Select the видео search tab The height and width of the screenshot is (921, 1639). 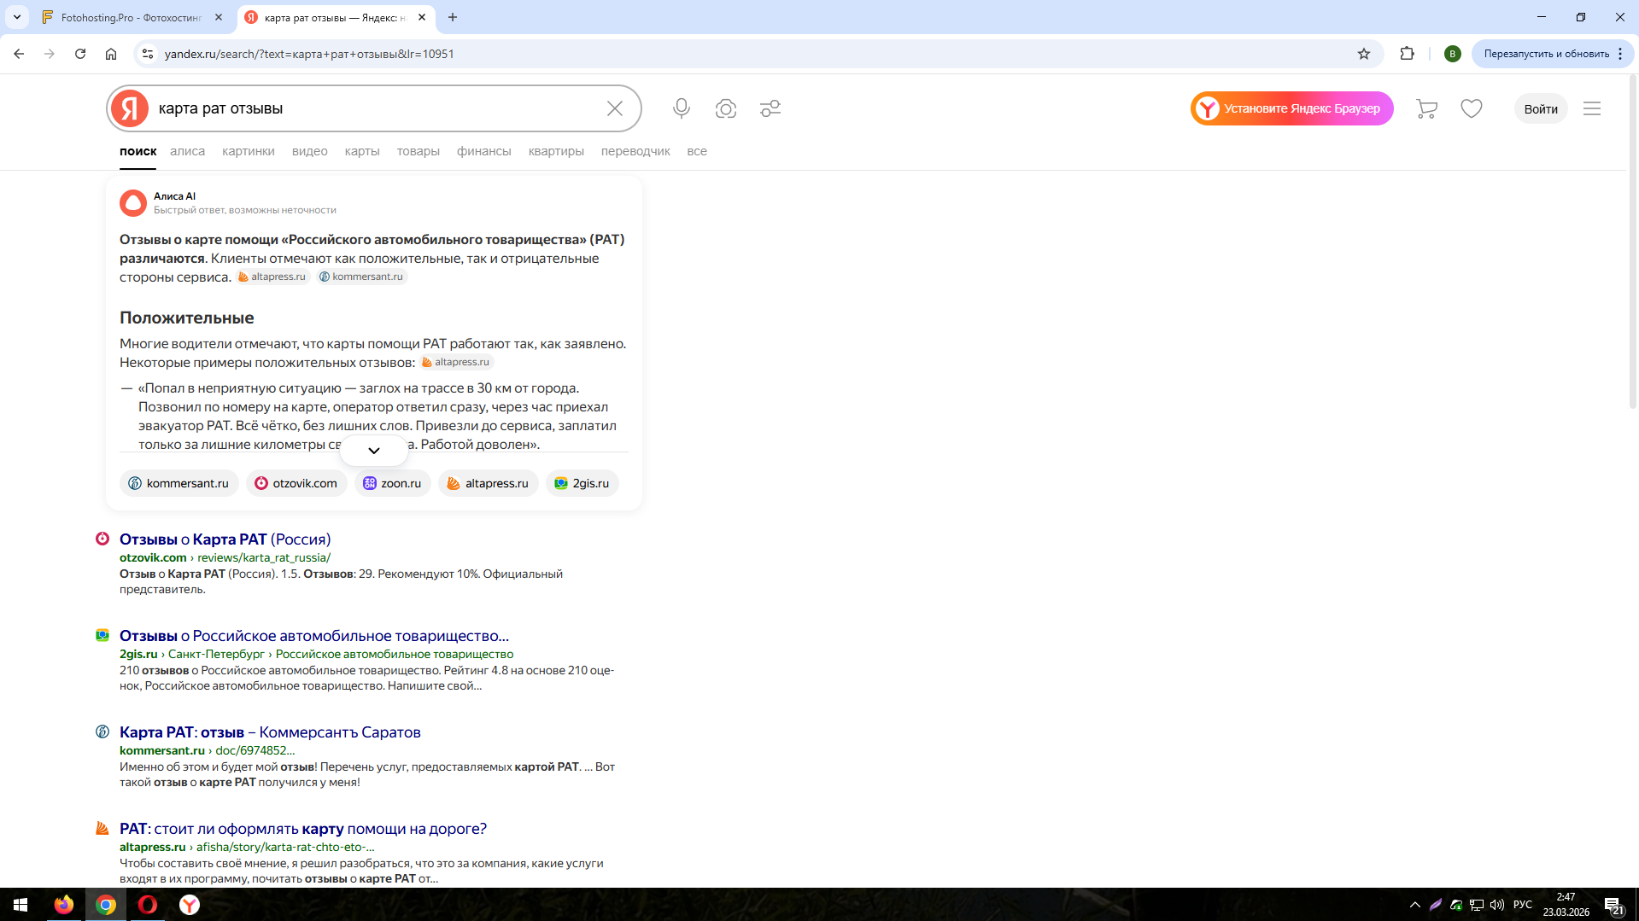[x=310, y=151]
